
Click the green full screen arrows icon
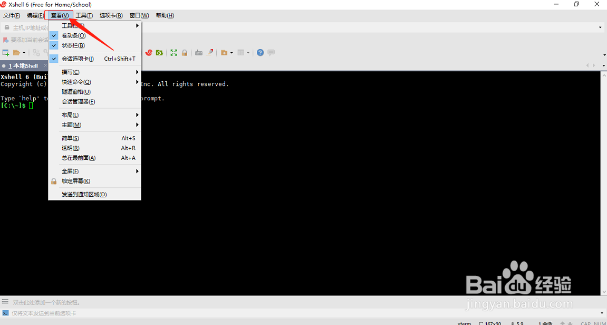(x=174, y=53)
